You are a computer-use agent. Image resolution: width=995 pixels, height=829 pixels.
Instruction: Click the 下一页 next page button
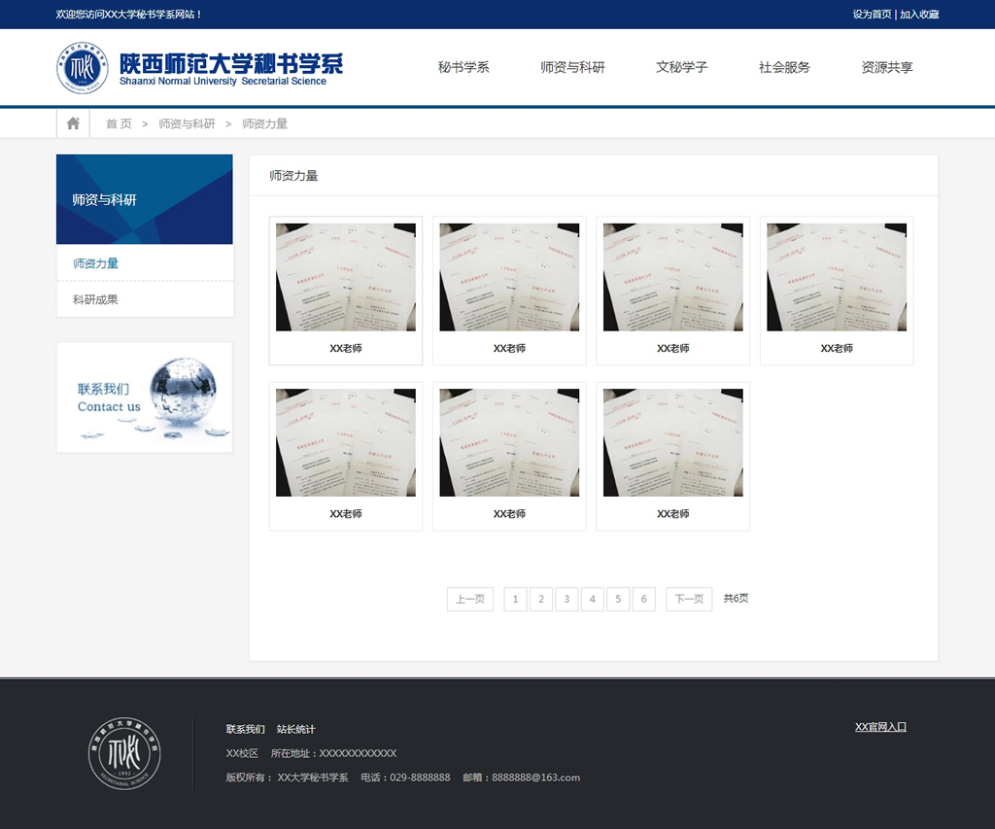(689, 599)
